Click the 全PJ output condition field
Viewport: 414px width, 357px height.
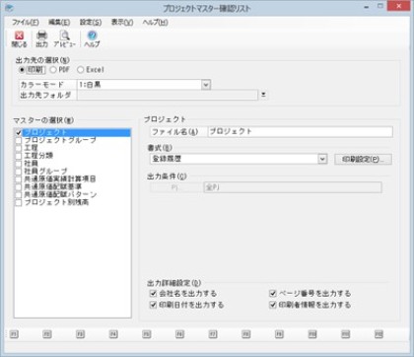(x=293, y=187)
